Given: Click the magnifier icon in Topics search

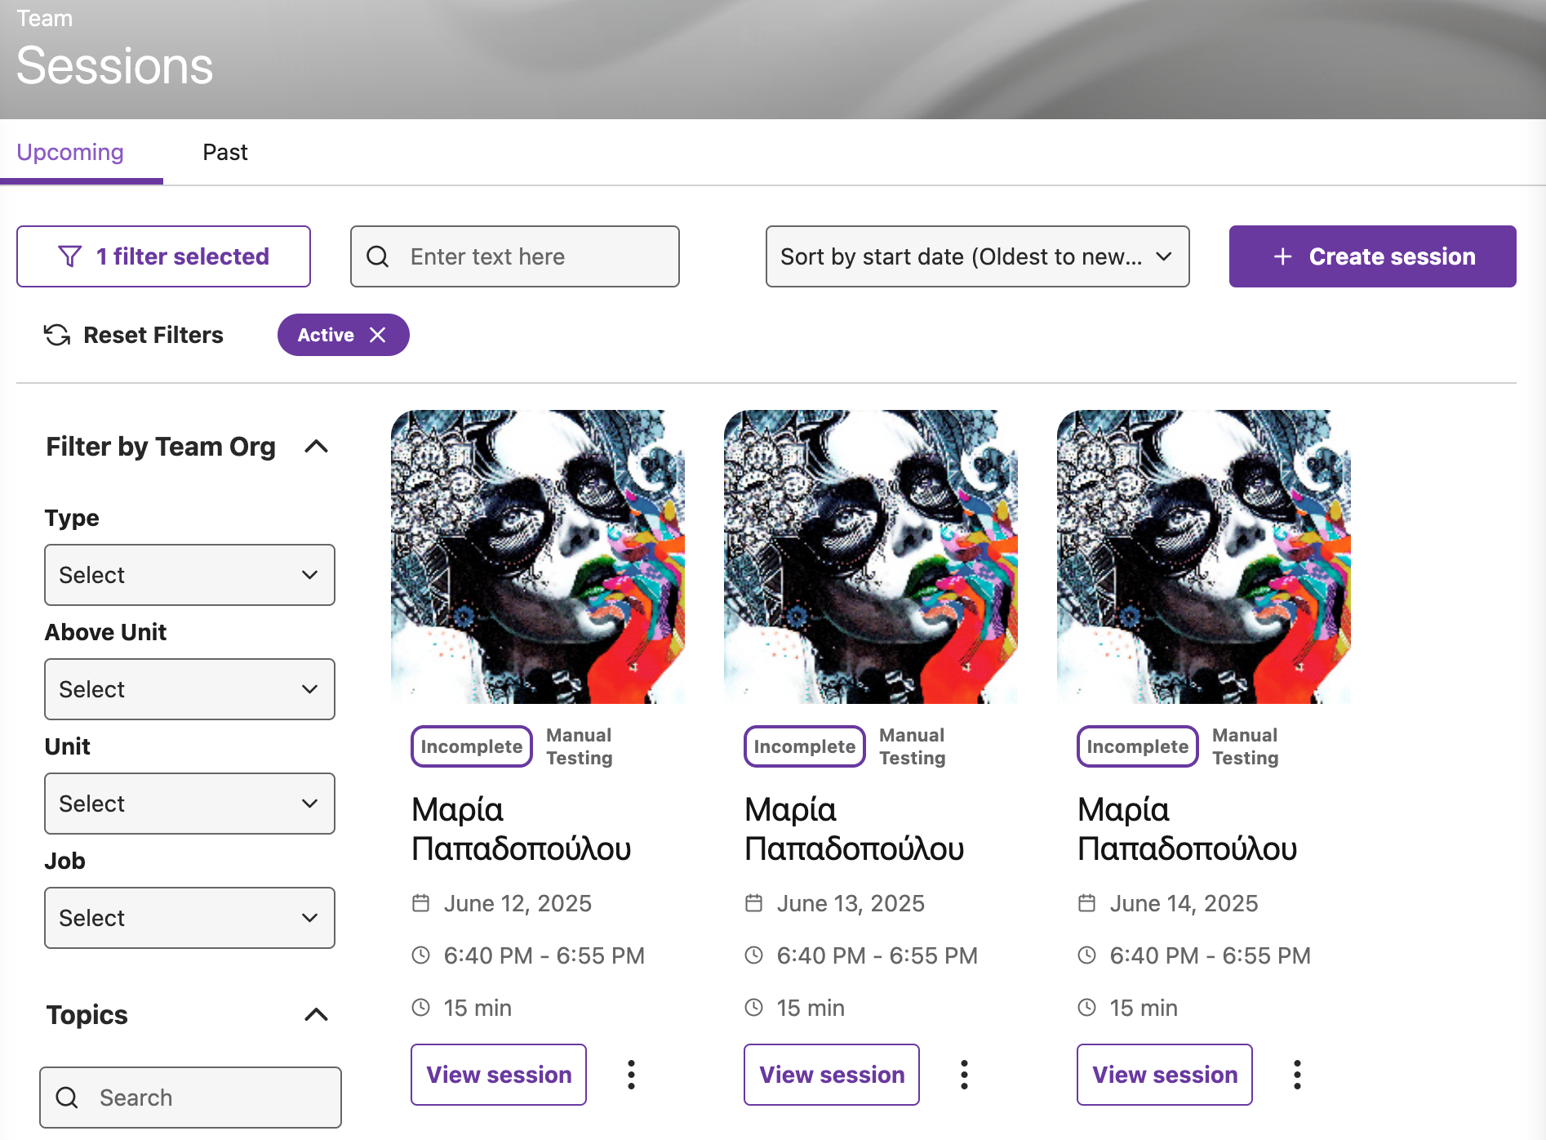Looking at the screenshot, I should coord(67,1098).
